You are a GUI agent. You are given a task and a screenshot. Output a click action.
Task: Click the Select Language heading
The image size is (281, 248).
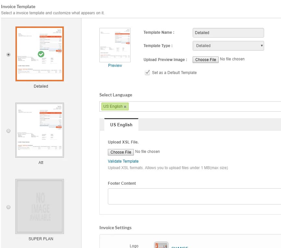tap(116, 95)
